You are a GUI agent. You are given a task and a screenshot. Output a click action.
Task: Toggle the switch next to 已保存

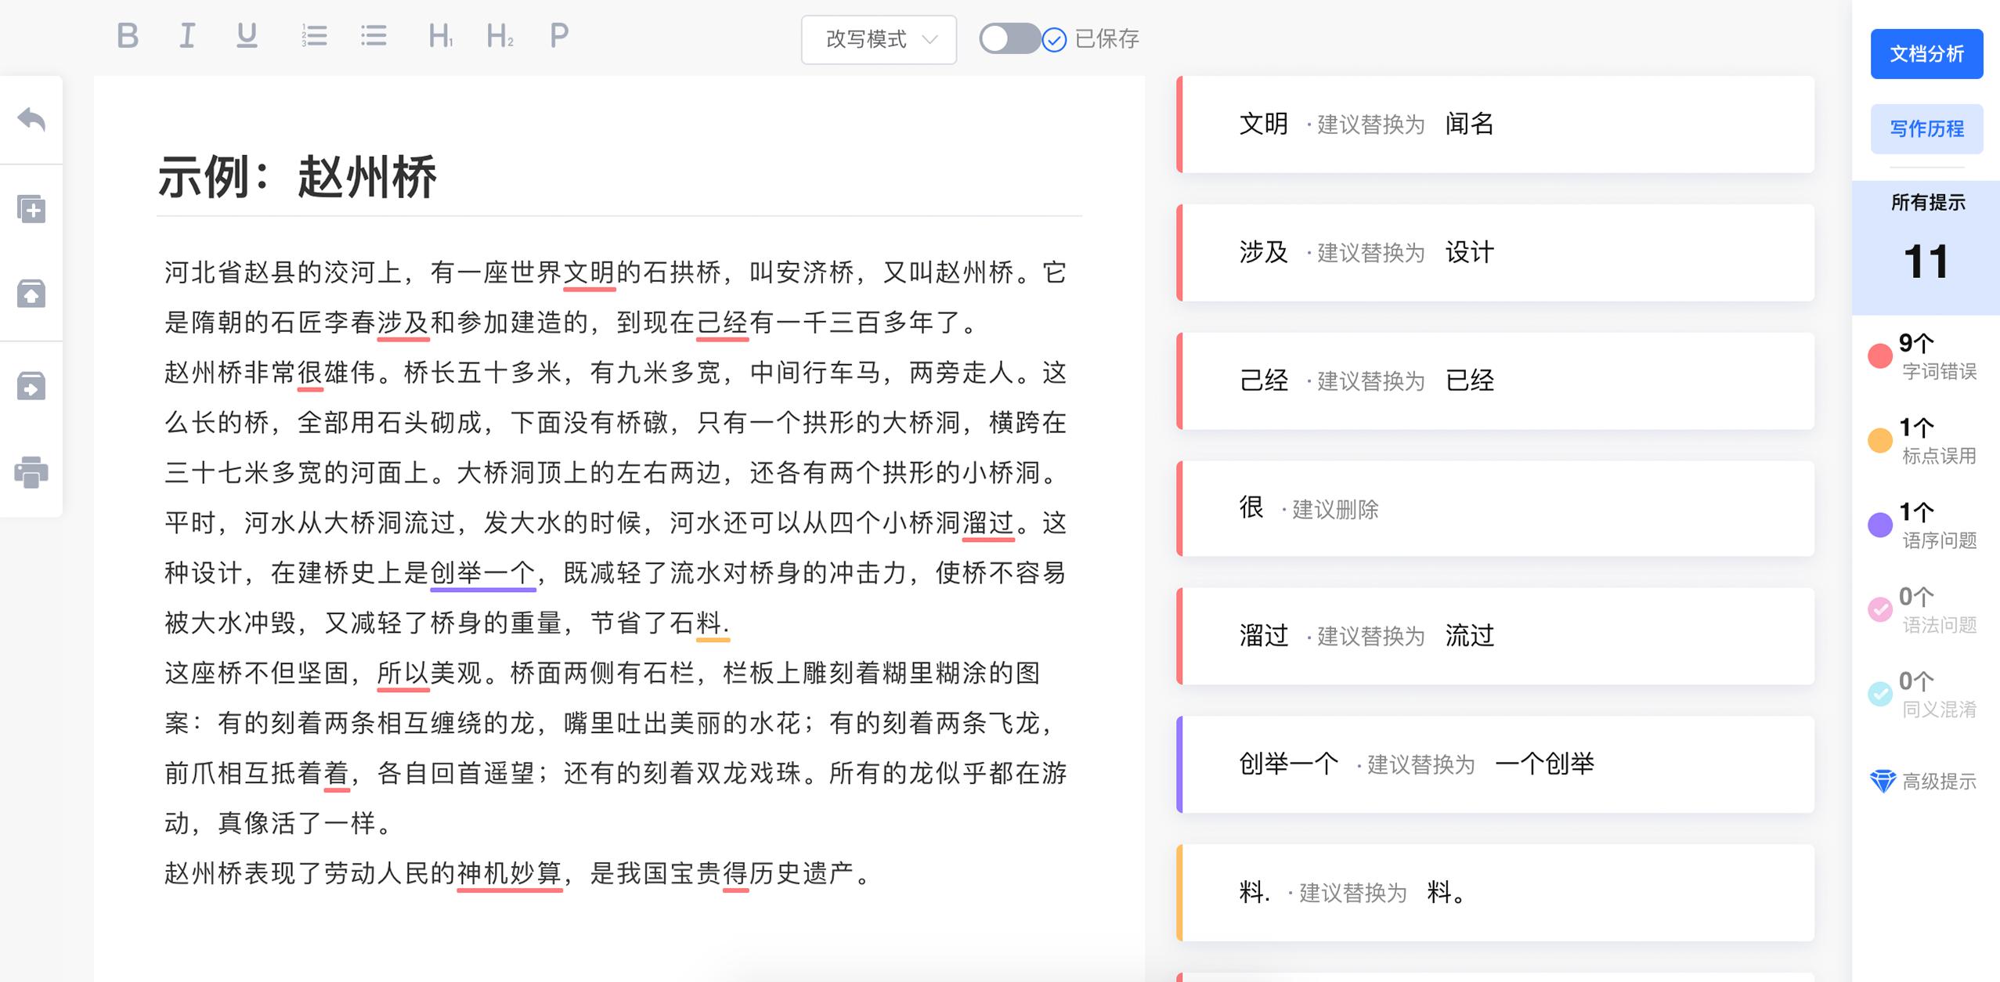pos(1009,38)
